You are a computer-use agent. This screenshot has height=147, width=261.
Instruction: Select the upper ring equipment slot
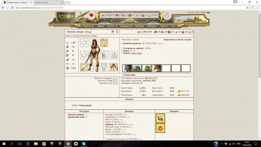click(84, 43)
